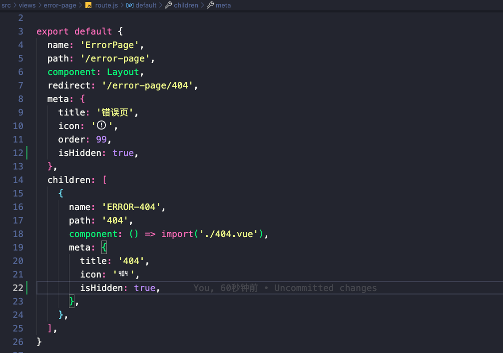Click the wrench icon beside children
Image resolution: width=503 pixels, height=353 pixels.
click(x=168, y=5)
